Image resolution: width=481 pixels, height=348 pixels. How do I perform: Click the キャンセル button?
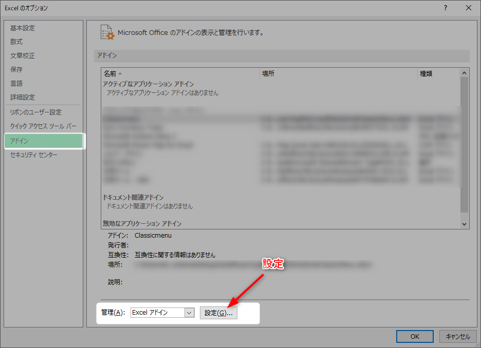click(x=458, y=336)
